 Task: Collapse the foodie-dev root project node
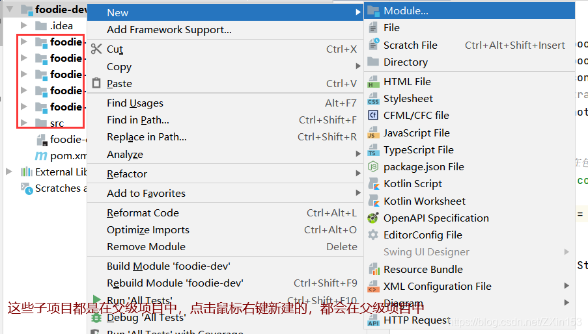10,8
